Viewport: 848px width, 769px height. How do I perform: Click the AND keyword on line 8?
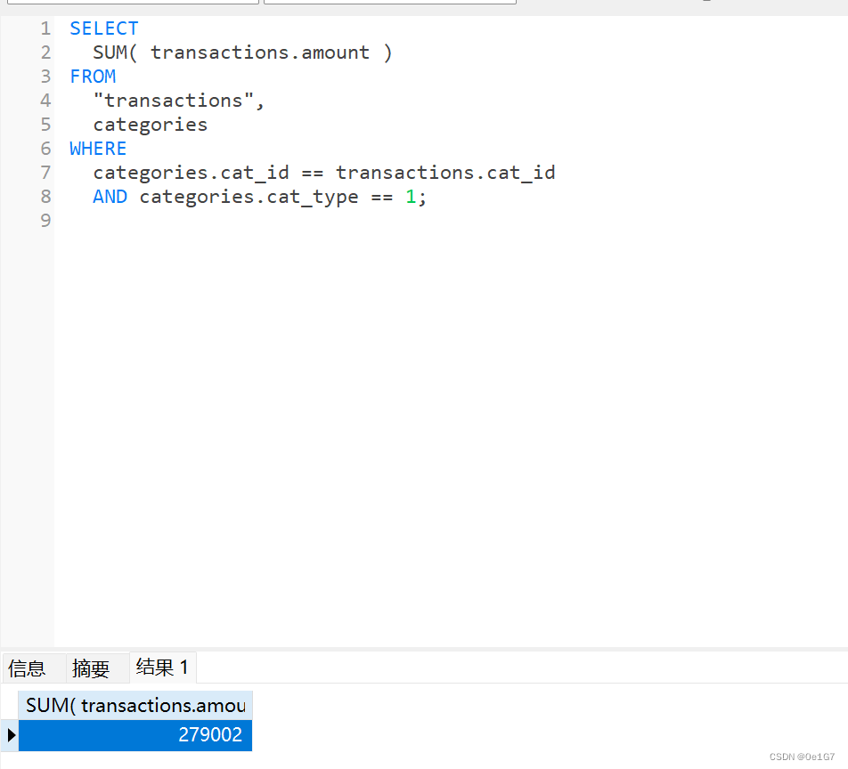tap(110, 197)
